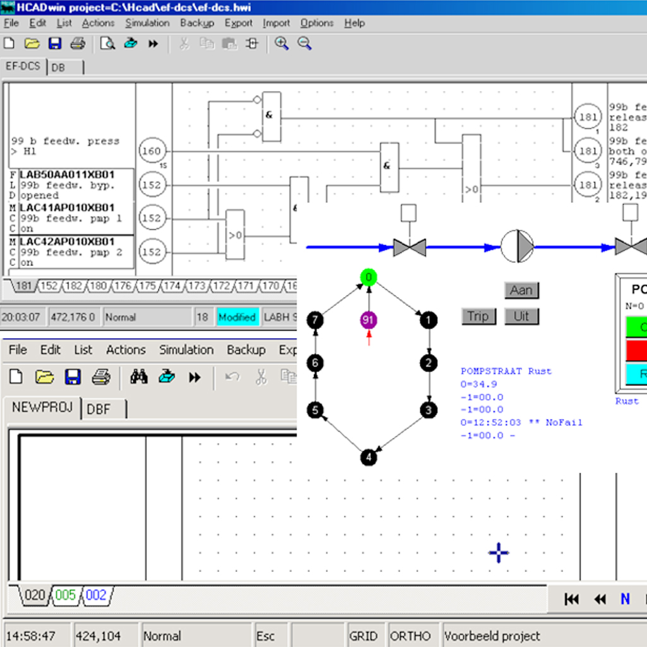Select DBF tab in lower window
Image resolution: width=647 pixels, height=647 pixels.
pyautogui.click(x=103, y=409)
